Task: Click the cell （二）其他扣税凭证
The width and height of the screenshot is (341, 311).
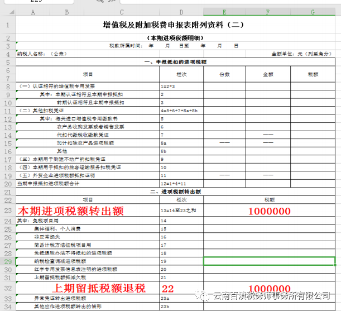Action: click(x=88, y=111)
